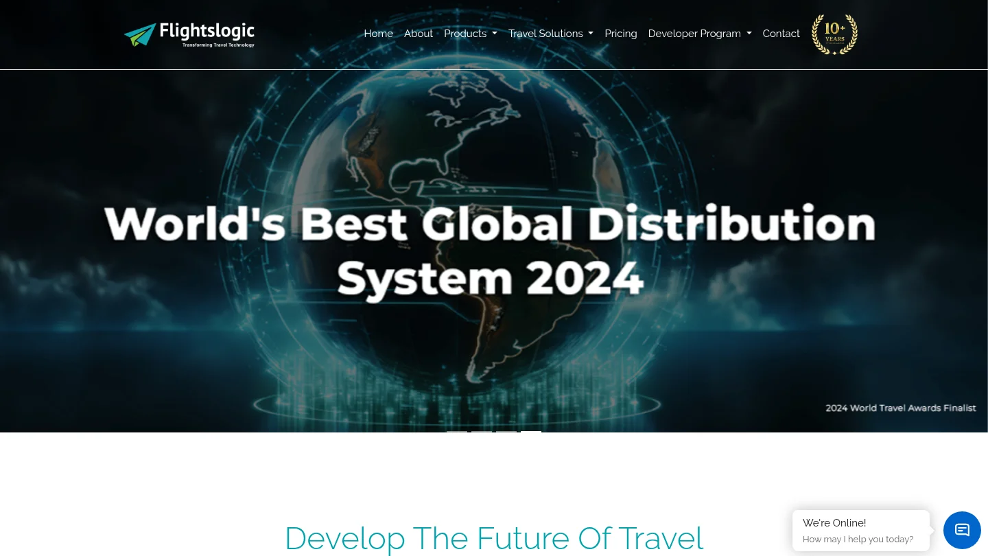The image size is (988, 556).
Task: Select the active fourth carousel indicator
Action: click(x=531, y=432)
